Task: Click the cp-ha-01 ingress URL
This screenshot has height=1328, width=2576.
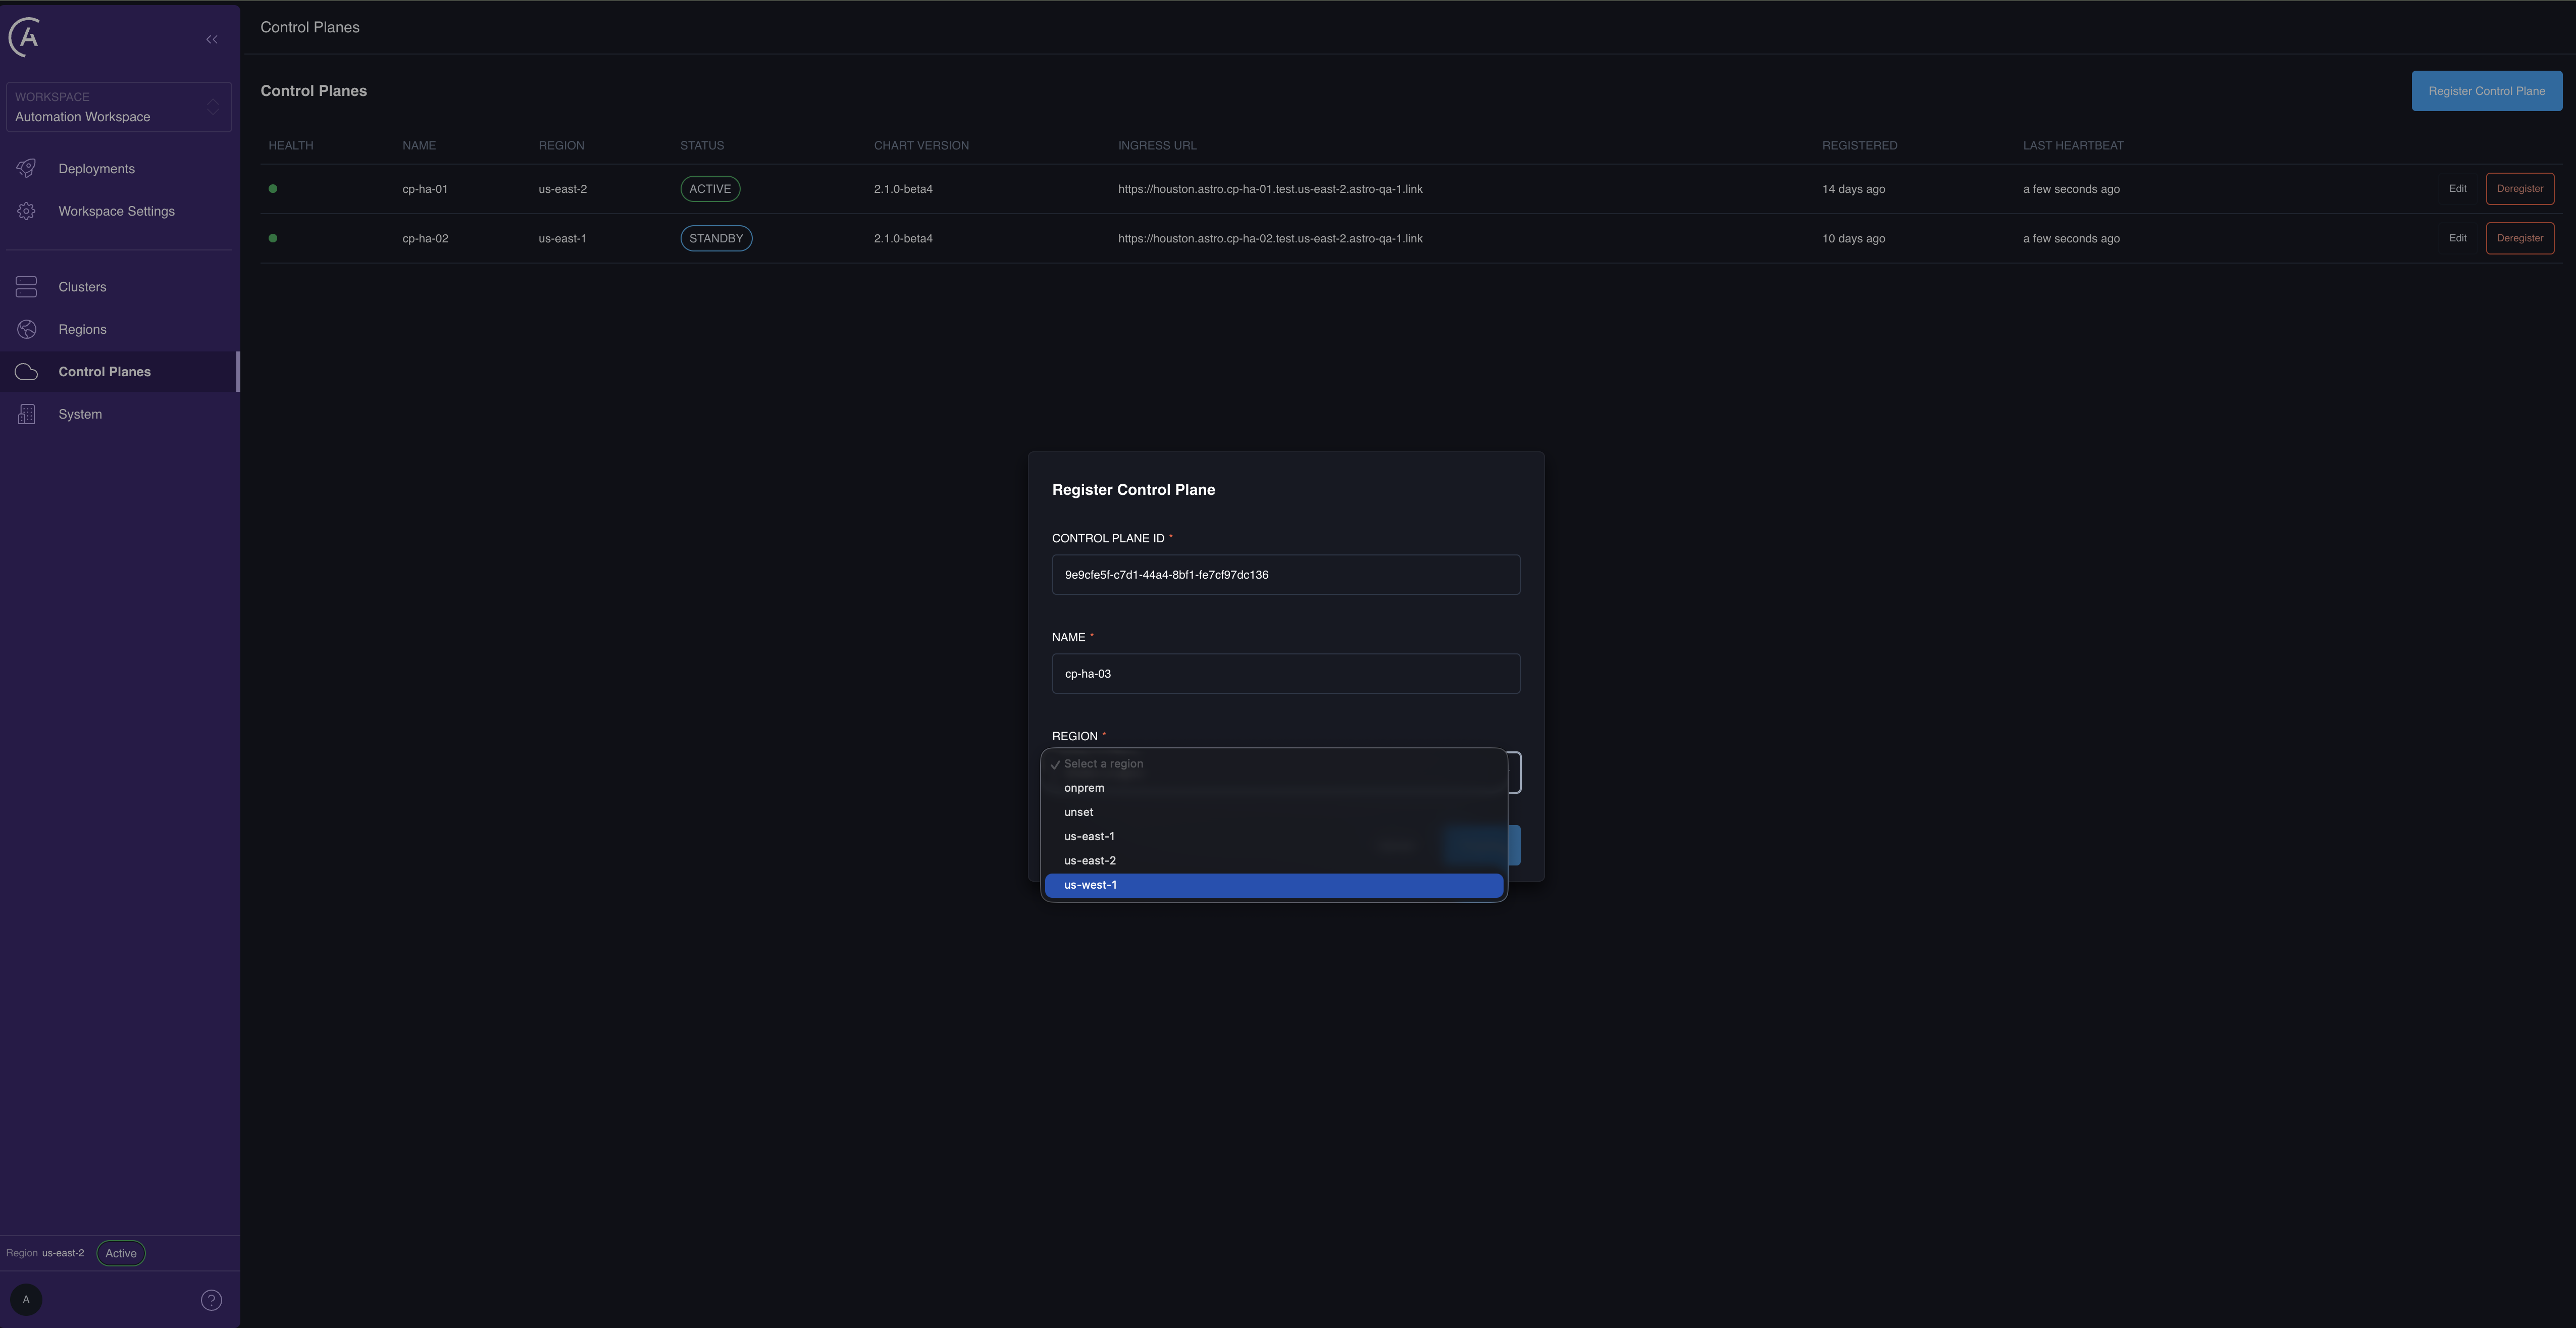Action: (x=1270, y=189)
